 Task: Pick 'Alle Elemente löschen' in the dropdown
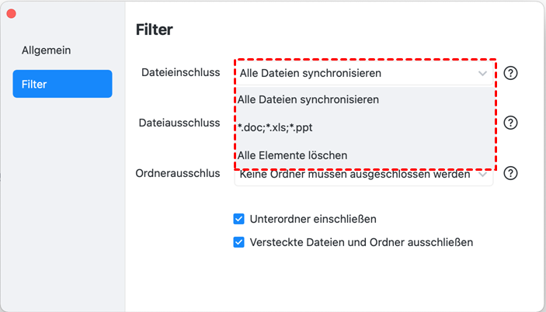(x=293, y=154)
